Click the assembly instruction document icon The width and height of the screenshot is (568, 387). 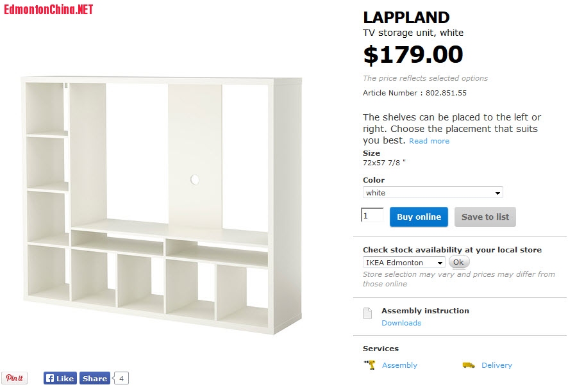[x=367, y=313]
